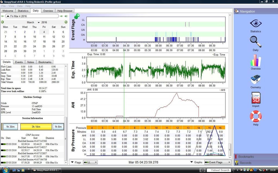
Task: Select March 17 in the calendar
Action: click(x=34, y=41)
